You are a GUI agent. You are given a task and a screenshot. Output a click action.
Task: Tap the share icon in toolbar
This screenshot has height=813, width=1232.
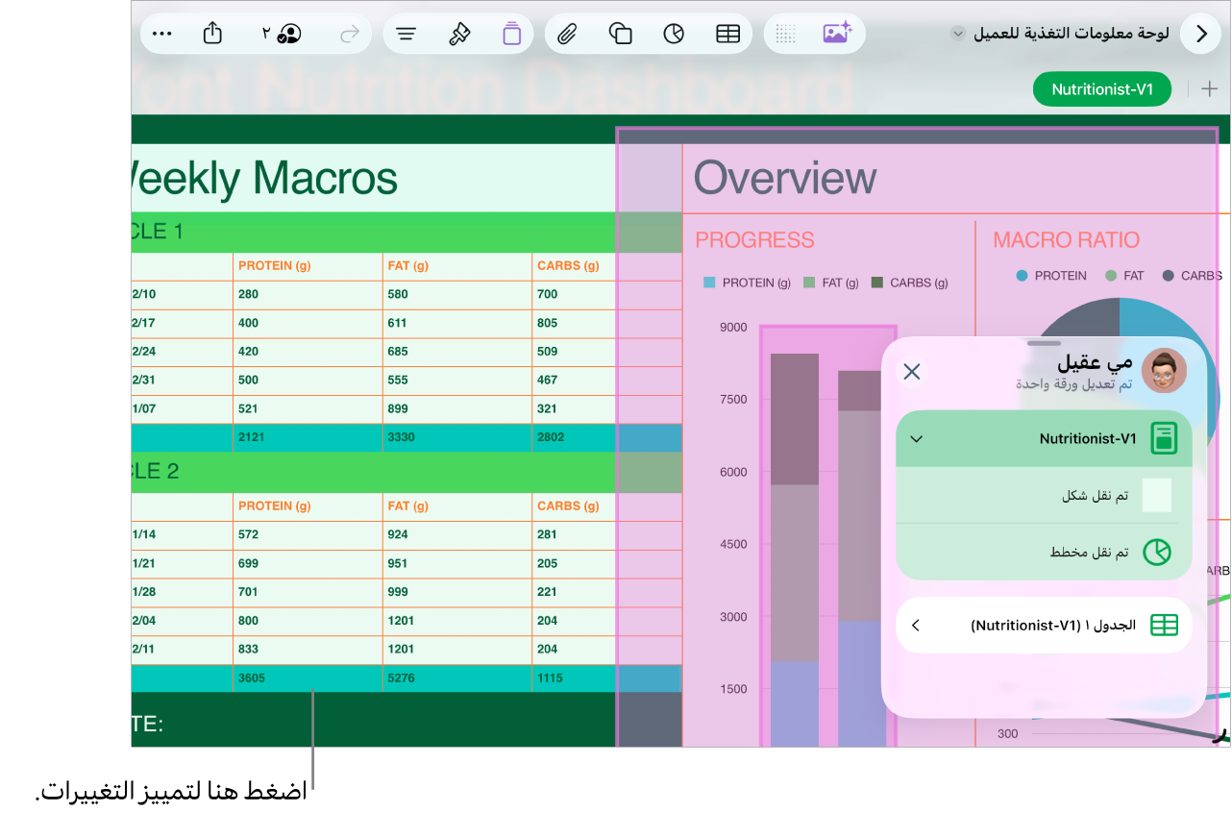pyautogui.click(x=213, y=34)
